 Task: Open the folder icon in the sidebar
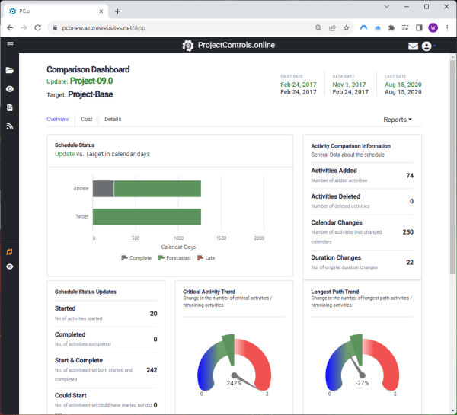(10, 70)
